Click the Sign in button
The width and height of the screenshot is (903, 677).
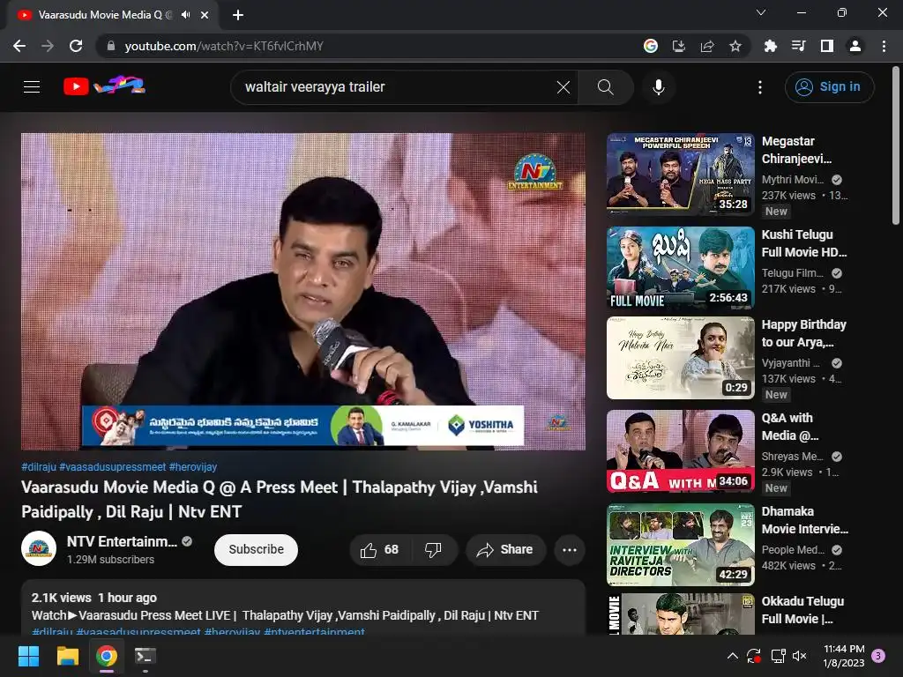829,87
